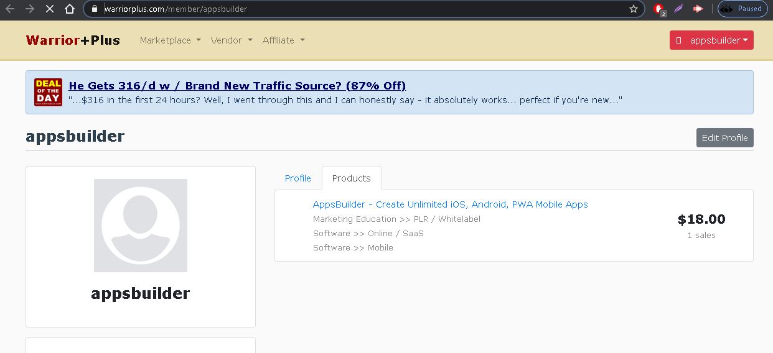This screenshot has width=773, height=353.
Task: Stop page loading with the X icon
Action: [x=50, y=9]
